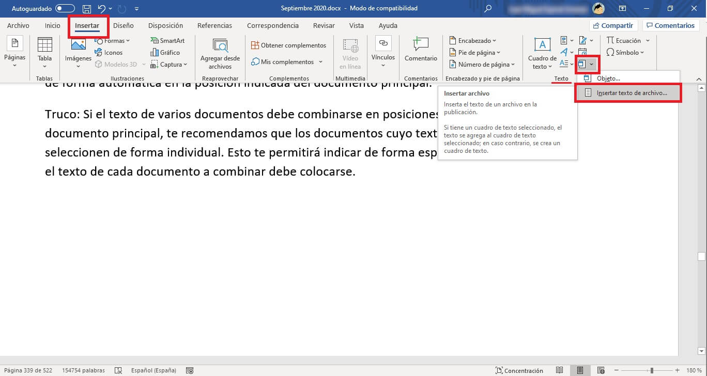This screenshot has height=376, width=707.
Task: Open the Pie de página dropdown
Action: click(475, 52)
